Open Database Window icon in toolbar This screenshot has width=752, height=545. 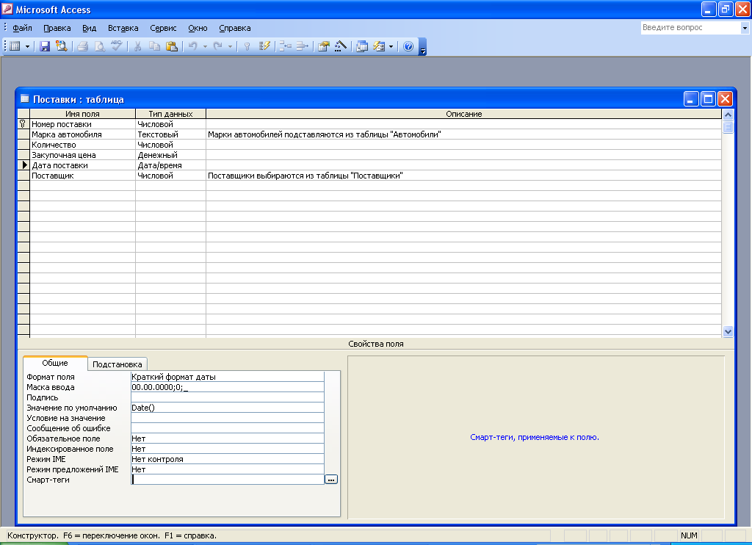coord(362,46)
